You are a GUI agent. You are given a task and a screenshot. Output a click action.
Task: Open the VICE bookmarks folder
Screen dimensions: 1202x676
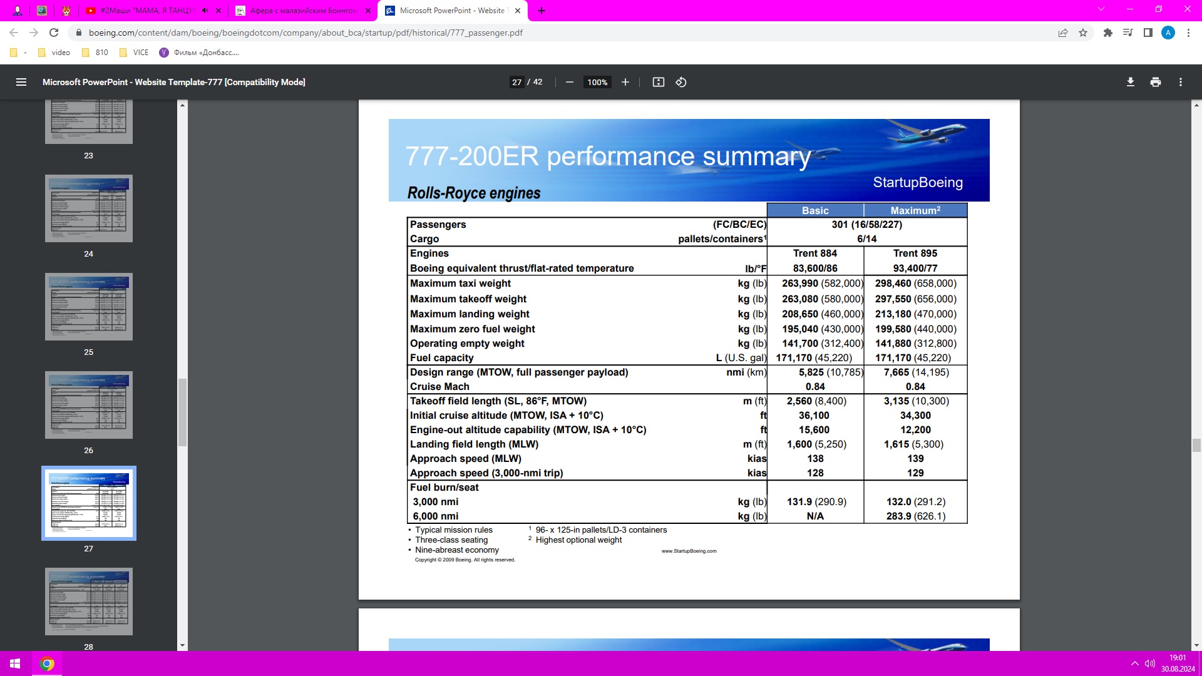coord(134,53)
